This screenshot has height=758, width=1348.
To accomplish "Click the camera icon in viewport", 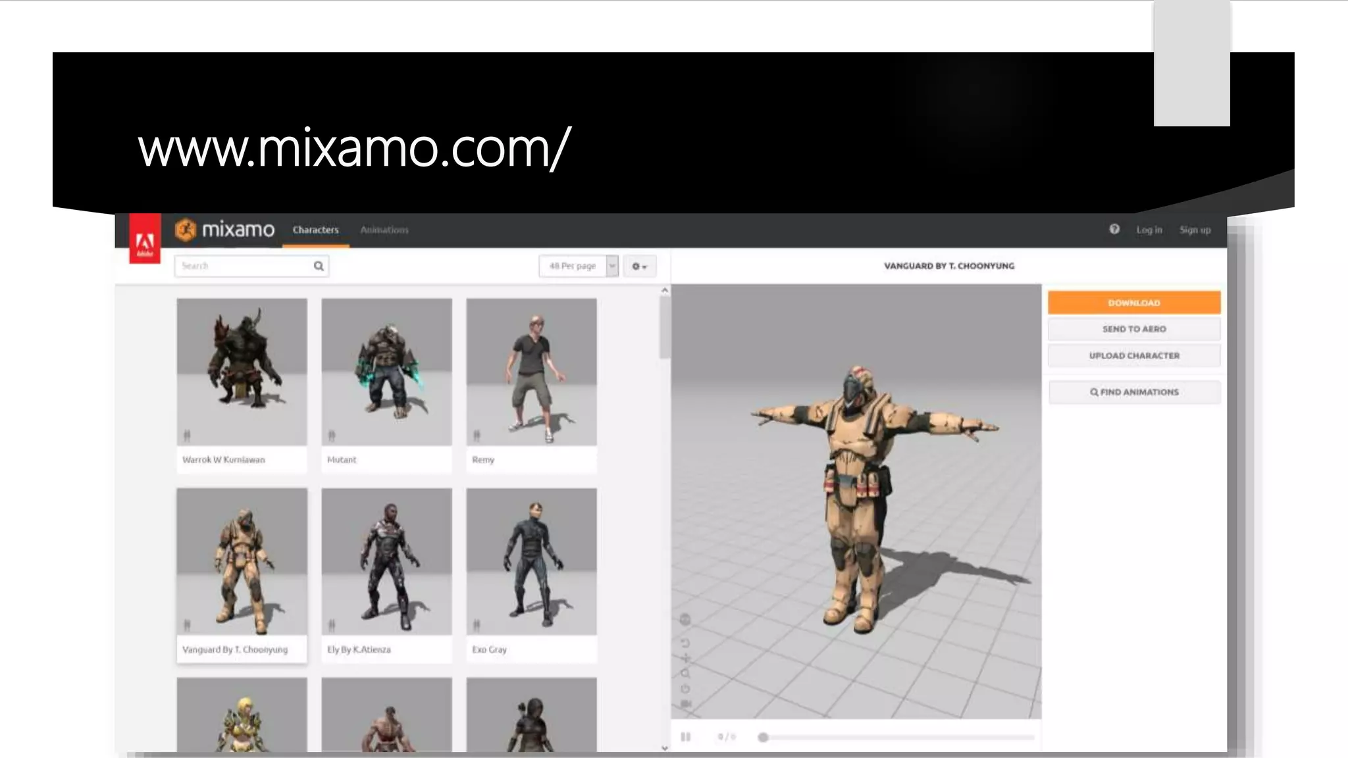I will click(685, 704).
